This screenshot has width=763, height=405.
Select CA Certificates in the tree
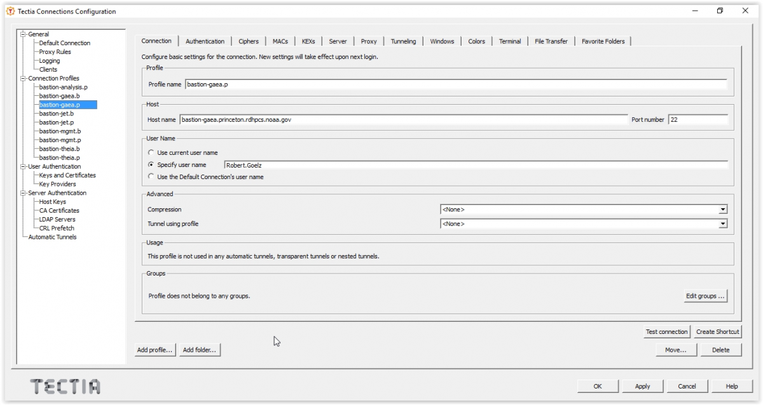coord(59,211)
